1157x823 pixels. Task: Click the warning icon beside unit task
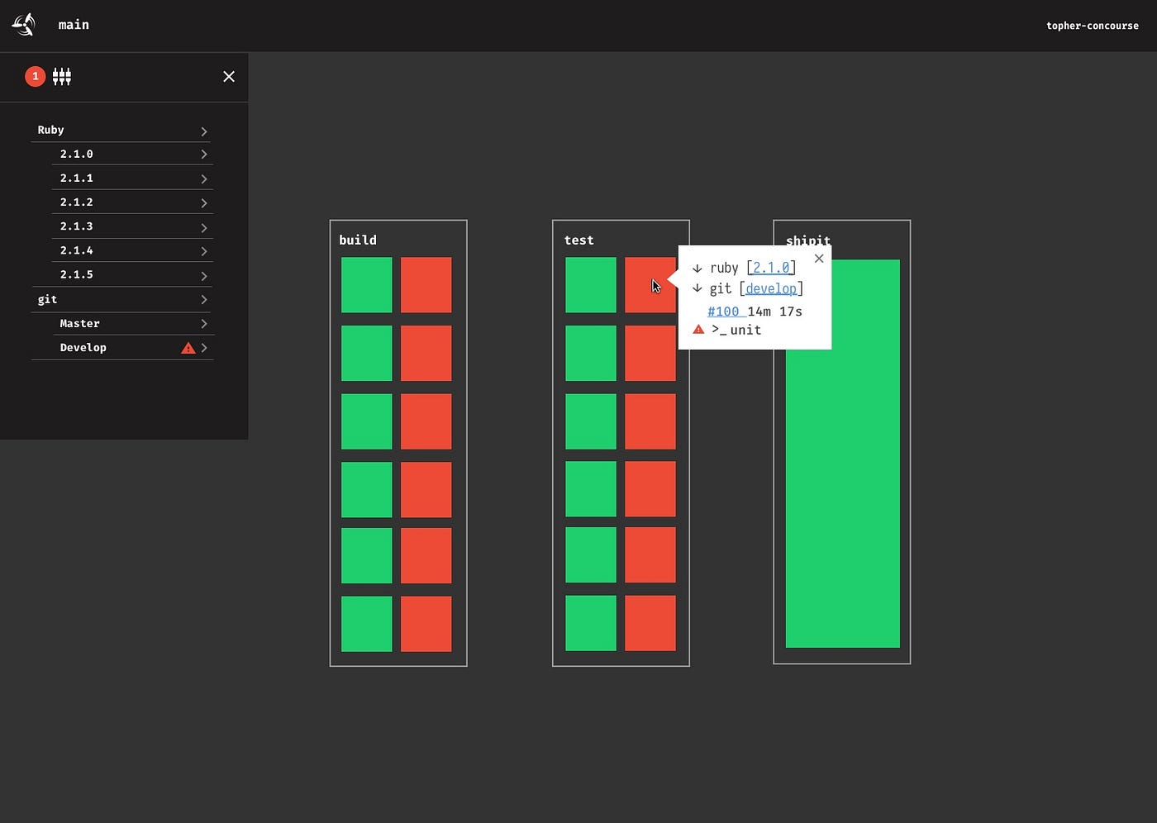tap(698, 330)
